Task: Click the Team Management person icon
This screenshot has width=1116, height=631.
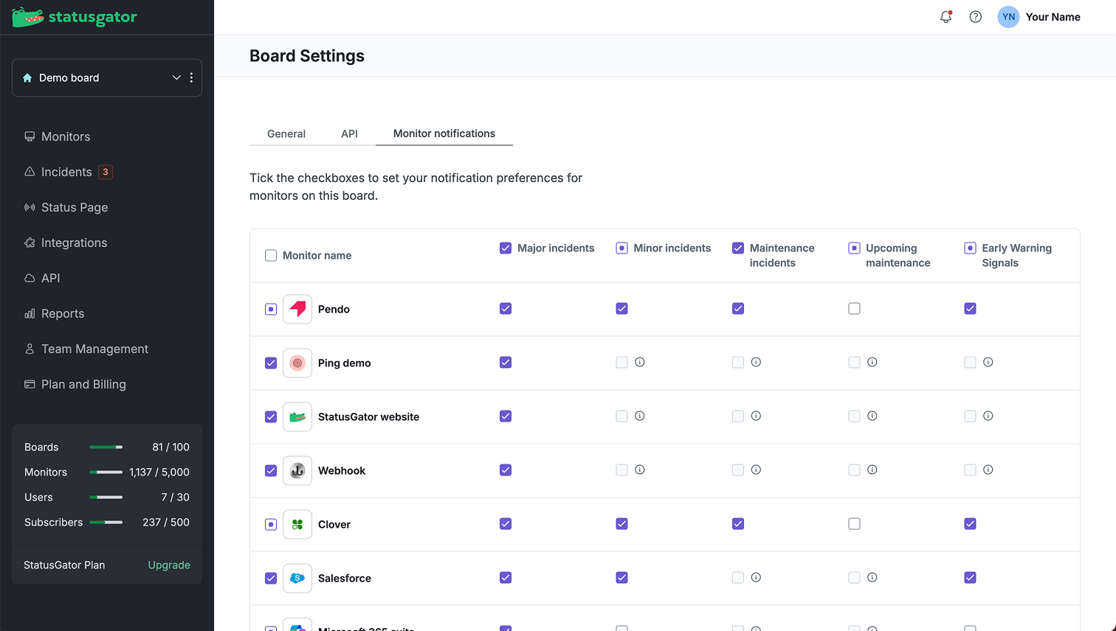Action: tap(30, 349)
